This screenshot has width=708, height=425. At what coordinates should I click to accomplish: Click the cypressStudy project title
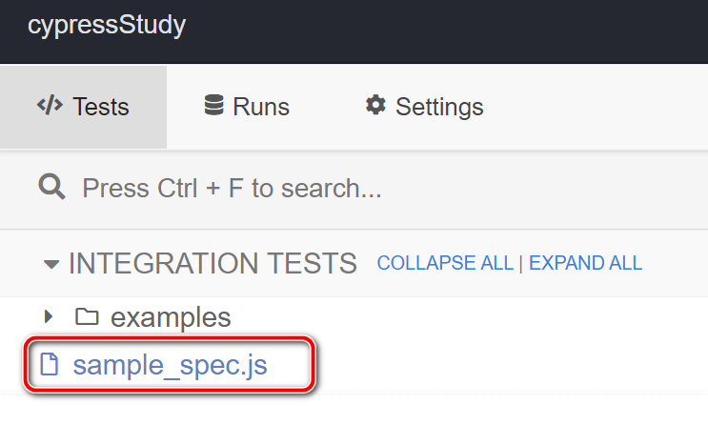coord(107,25)
